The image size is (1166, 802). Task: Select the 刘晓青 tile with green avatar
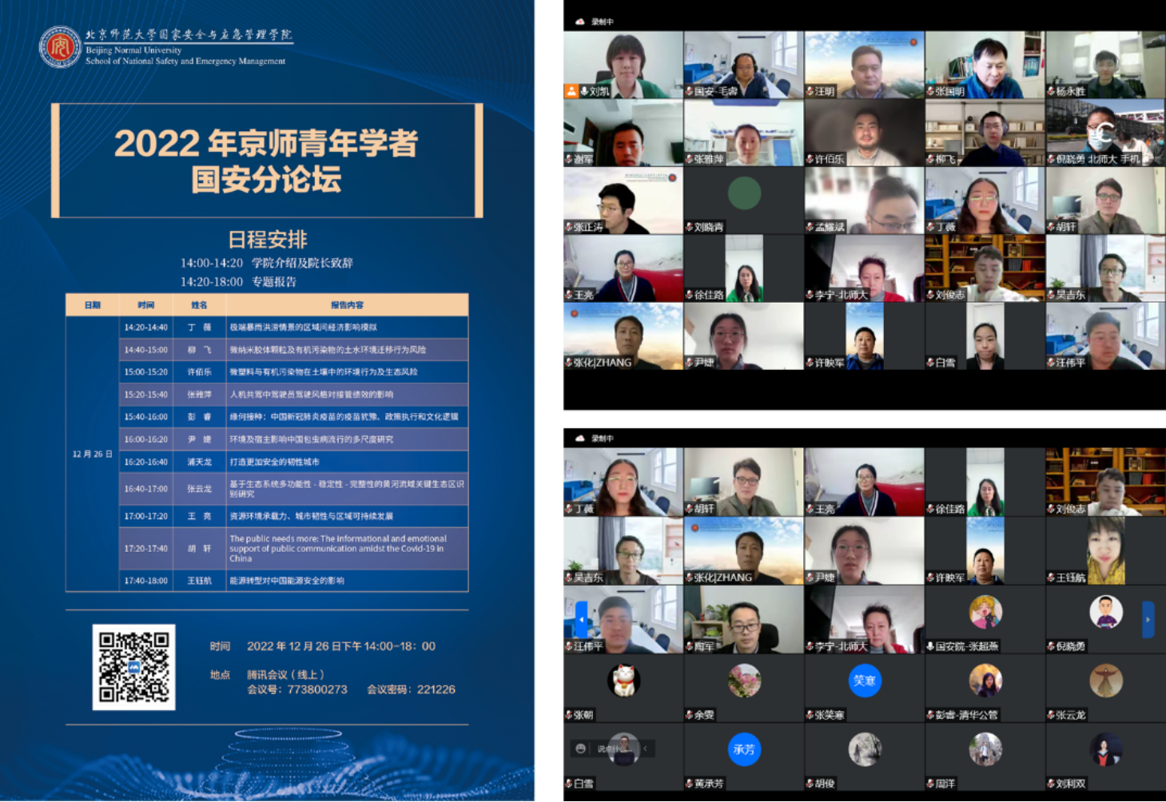pyautogui.click(x=744, y=200)
